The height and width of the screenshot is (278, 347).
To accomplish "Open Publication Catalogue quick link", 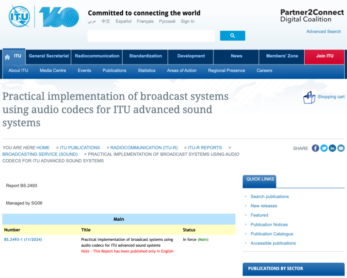I will [272, 234].
